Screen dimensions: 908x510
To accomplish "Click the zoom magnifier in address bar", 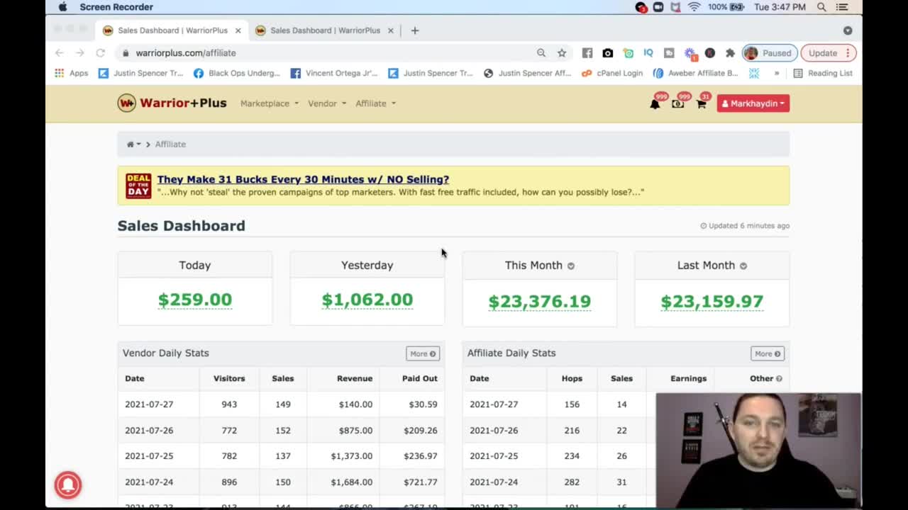I will pos(541,53).
